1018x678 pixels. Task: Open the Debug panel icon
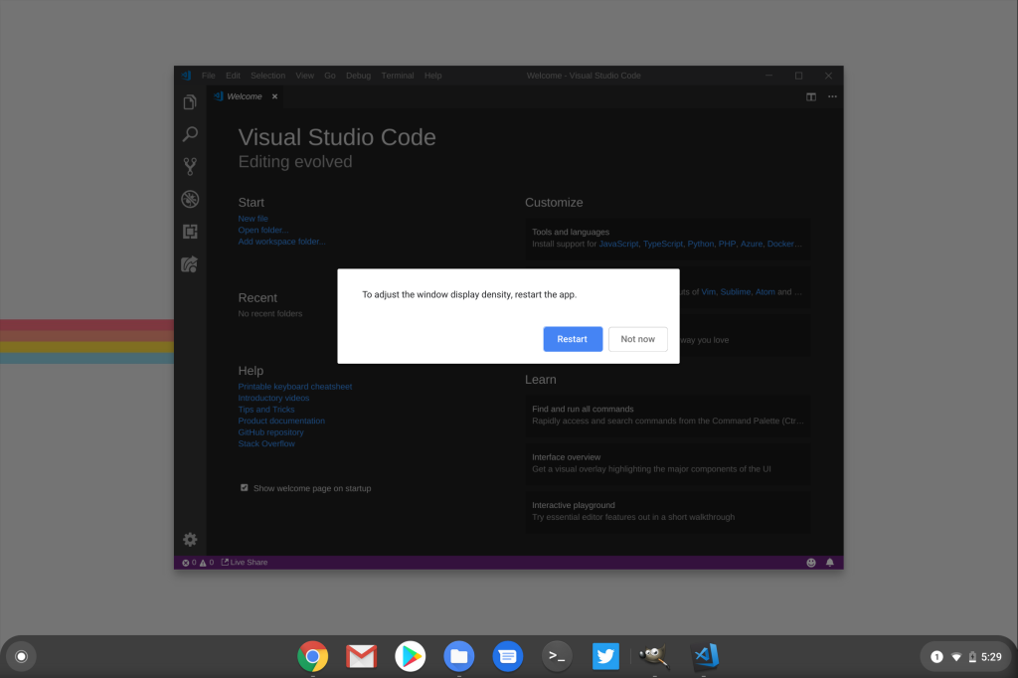click(x=190, y=199)
